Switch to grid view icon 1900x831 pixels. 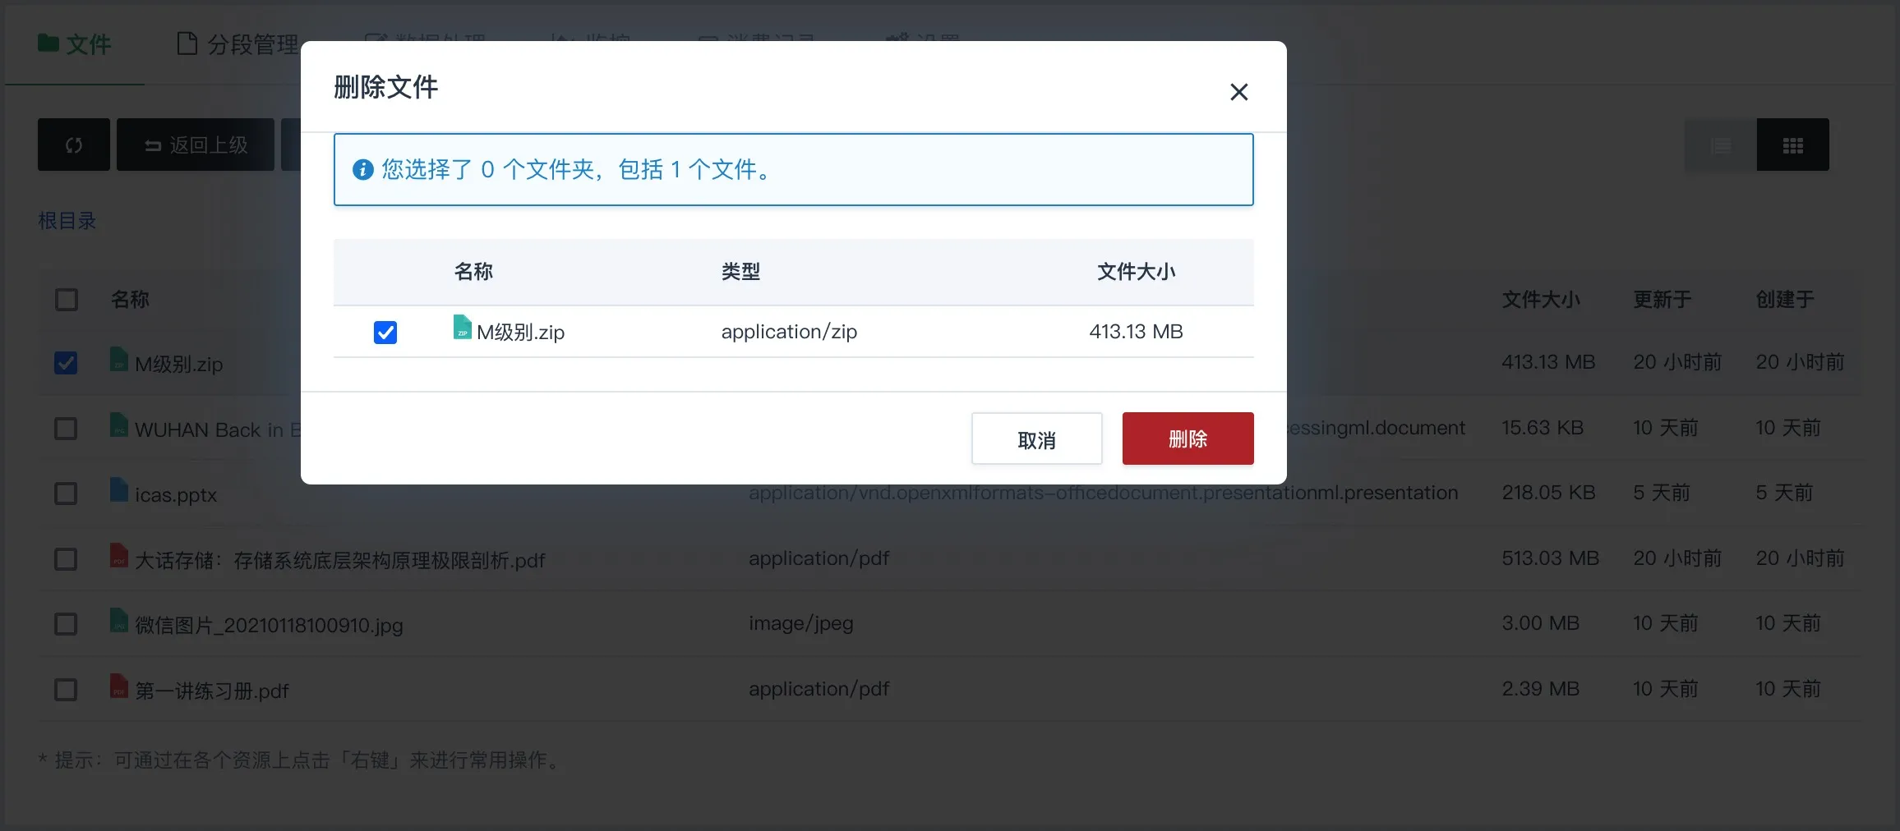click(x=1792, y=145)
